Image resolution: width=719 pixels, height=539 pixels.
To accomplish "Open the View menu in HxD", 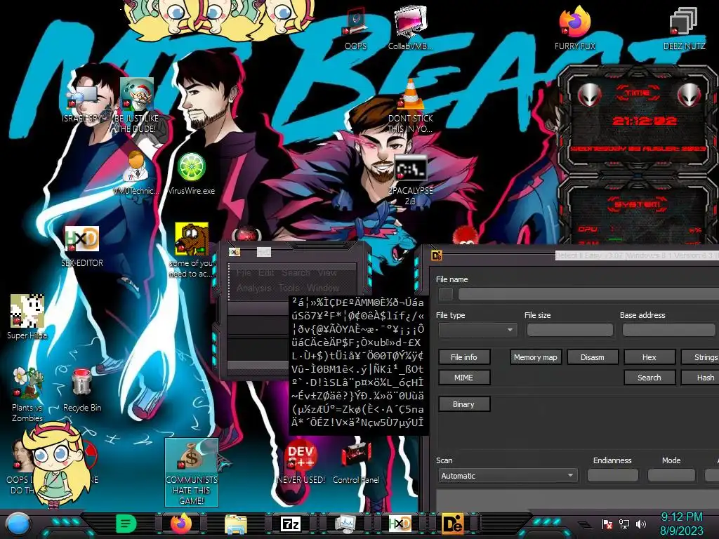I will pos(327,273).
